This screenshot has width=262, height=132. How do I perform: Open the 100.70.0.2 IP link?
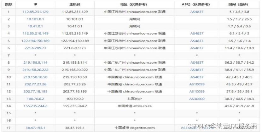(35, 99)
